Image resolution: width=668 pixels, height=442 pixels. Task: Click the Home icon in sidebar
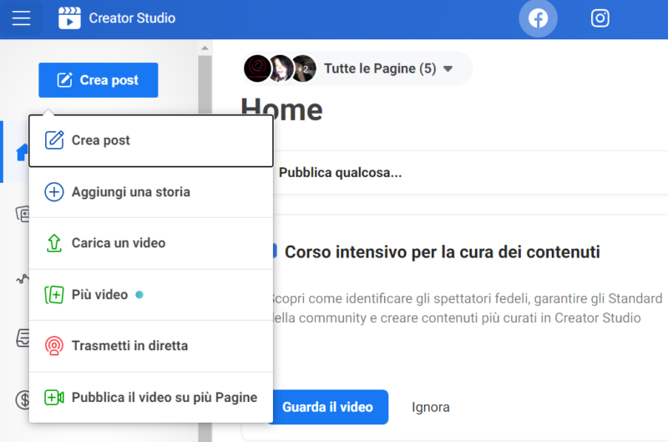[20, 152]
